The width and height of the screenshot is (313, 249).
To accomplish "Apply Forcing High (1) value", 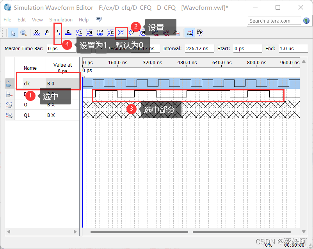I will (58, 33).
